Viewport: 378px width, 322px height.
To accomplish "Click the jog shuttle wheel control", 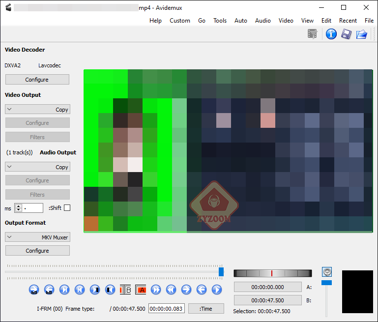I will coord(273,273).
